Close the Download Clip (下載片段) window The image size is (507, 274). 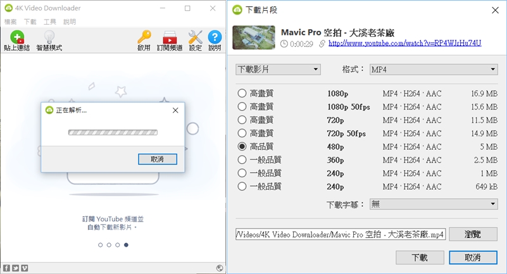pos(495,10)
